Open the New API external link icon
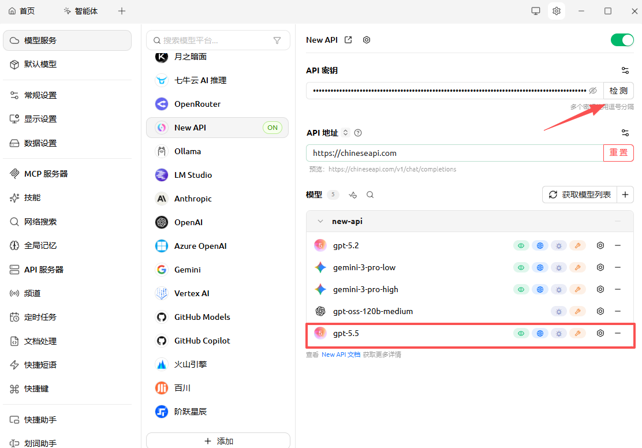The image size is (642, 448). pos(348,40)
